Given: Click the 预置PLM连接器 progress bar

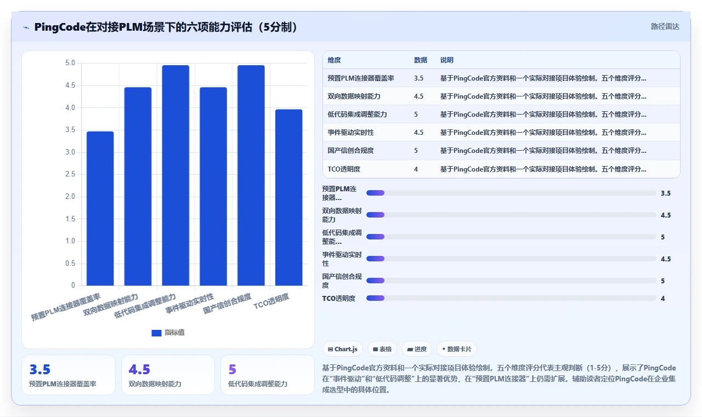Looking at the screenshot, I should click(x=511, y=193).
